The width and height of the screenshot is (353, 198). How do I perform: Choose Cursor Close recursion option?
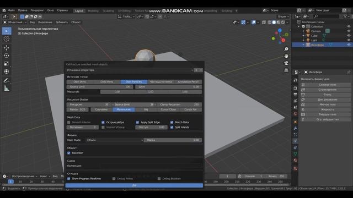[x=168, y=109]
